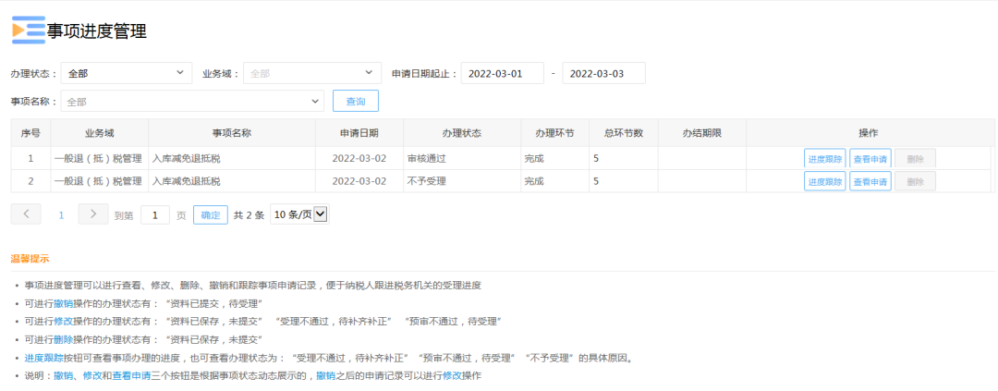Click the 办结期限 column header

point(701,133)
